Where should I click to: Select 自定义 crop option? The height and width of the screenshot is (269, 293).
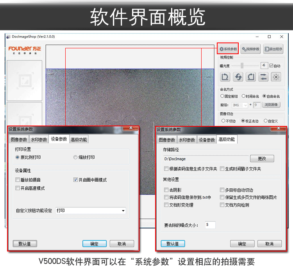point(266,121)
